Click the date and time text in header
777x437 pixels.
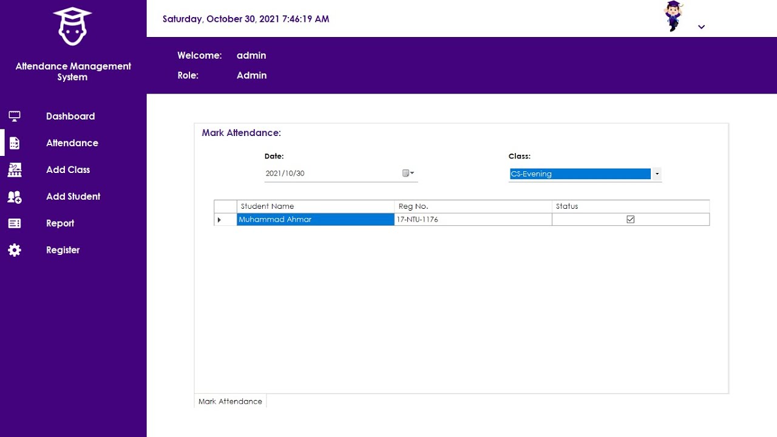tap(246, 19)
